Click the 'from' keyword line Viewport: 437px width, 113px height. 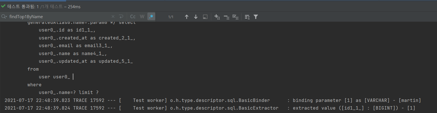click(x=33, y=69)
